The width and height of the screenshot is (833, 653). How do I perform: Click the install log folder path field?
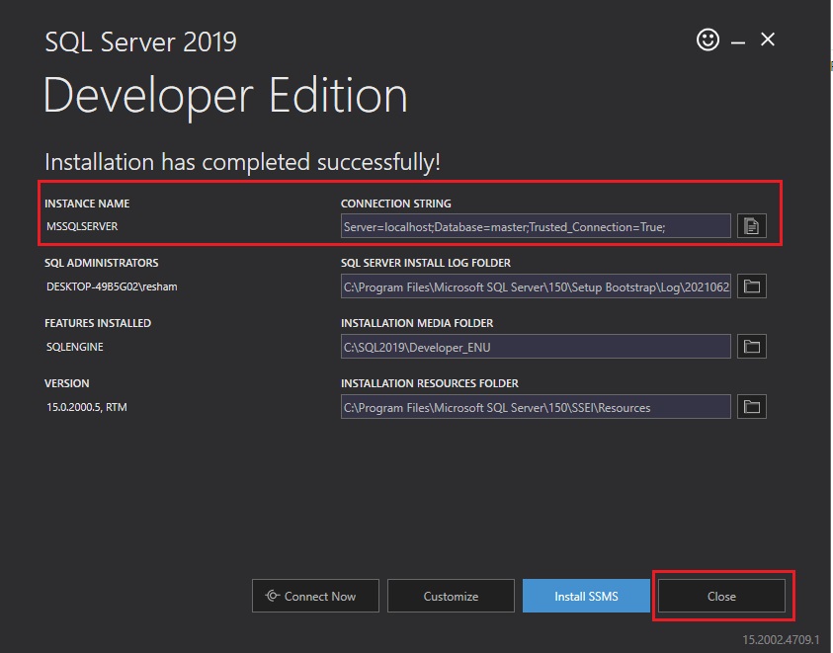pyautogui.click(x=536, y=286)
